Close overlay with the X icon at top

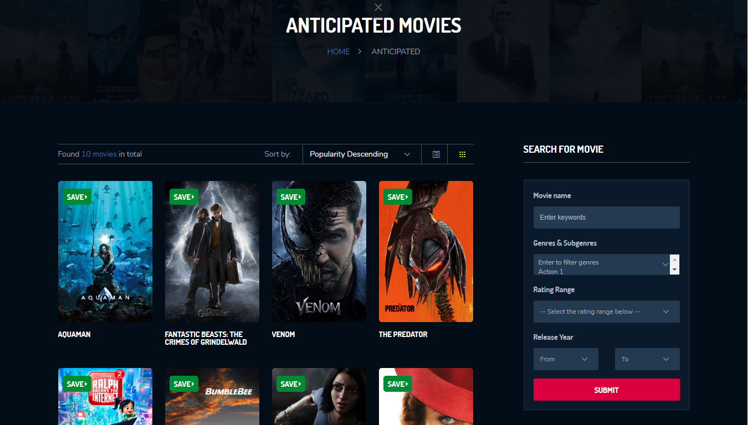pyautogui.click(x=378, y=7)
